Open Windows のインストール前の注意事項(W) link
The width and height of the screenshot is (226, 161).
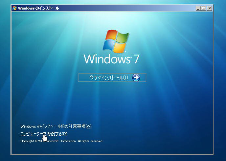56,126
